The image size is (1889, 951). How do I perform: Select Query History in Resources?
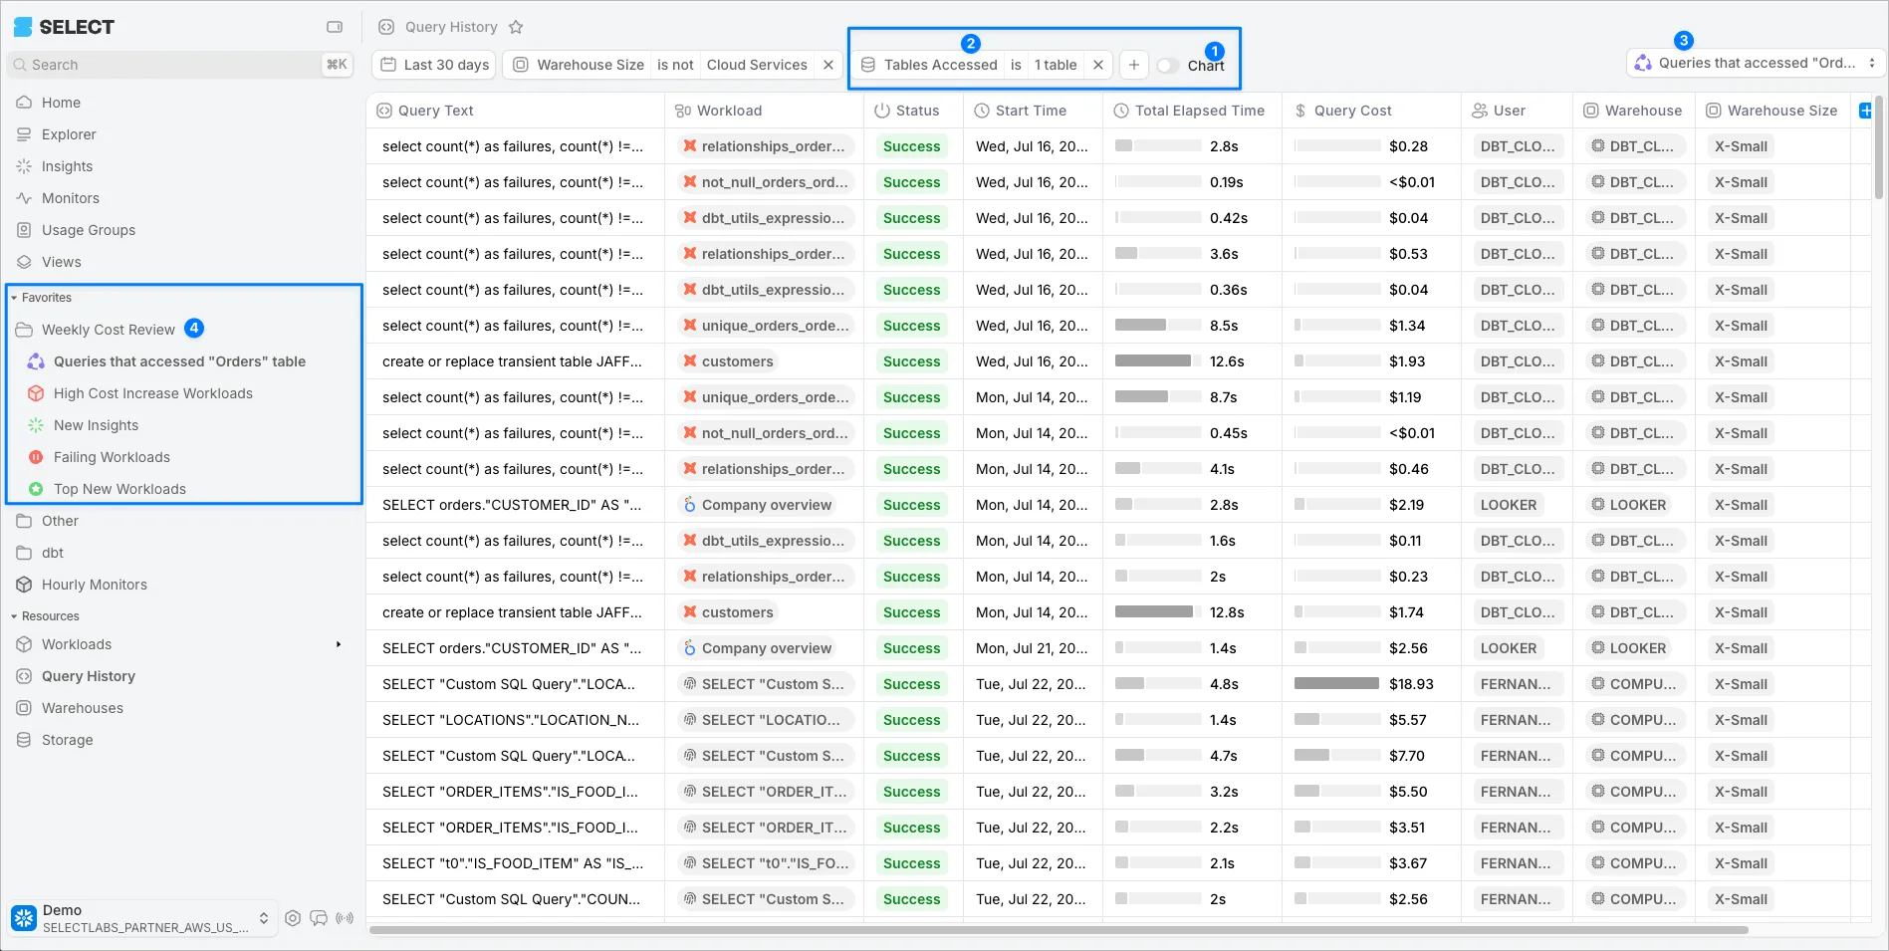pos(89,676)
